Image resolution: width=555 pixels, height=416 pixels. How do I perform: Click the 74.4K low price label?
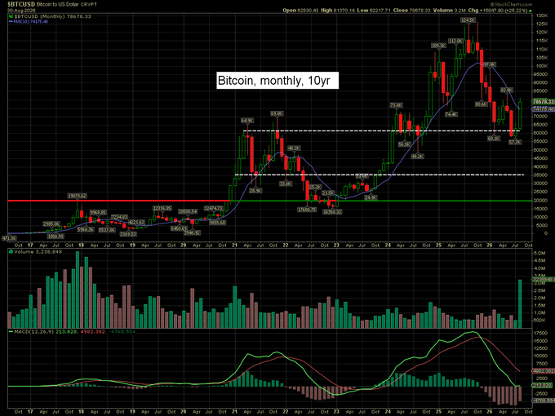[451, 114]
